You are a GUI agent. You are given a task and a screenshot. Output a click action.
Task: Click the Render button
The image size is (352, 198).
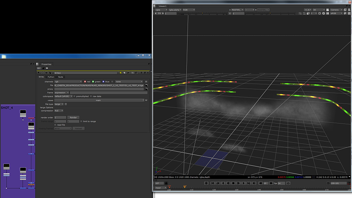click(x=73, y=117)
